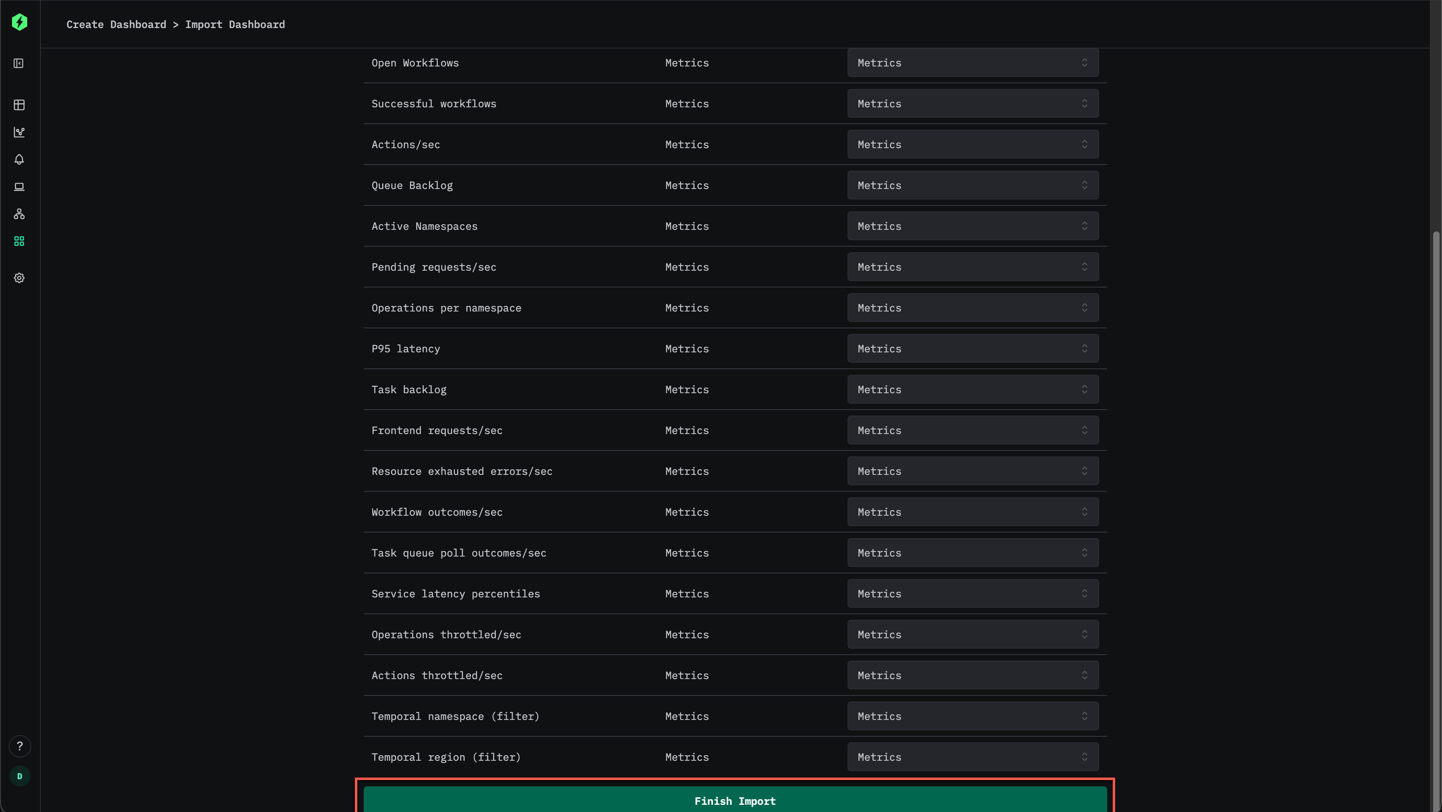
Task: Navigate to Create Dashboard breadcrumb
Action: (x=116, y=24)
